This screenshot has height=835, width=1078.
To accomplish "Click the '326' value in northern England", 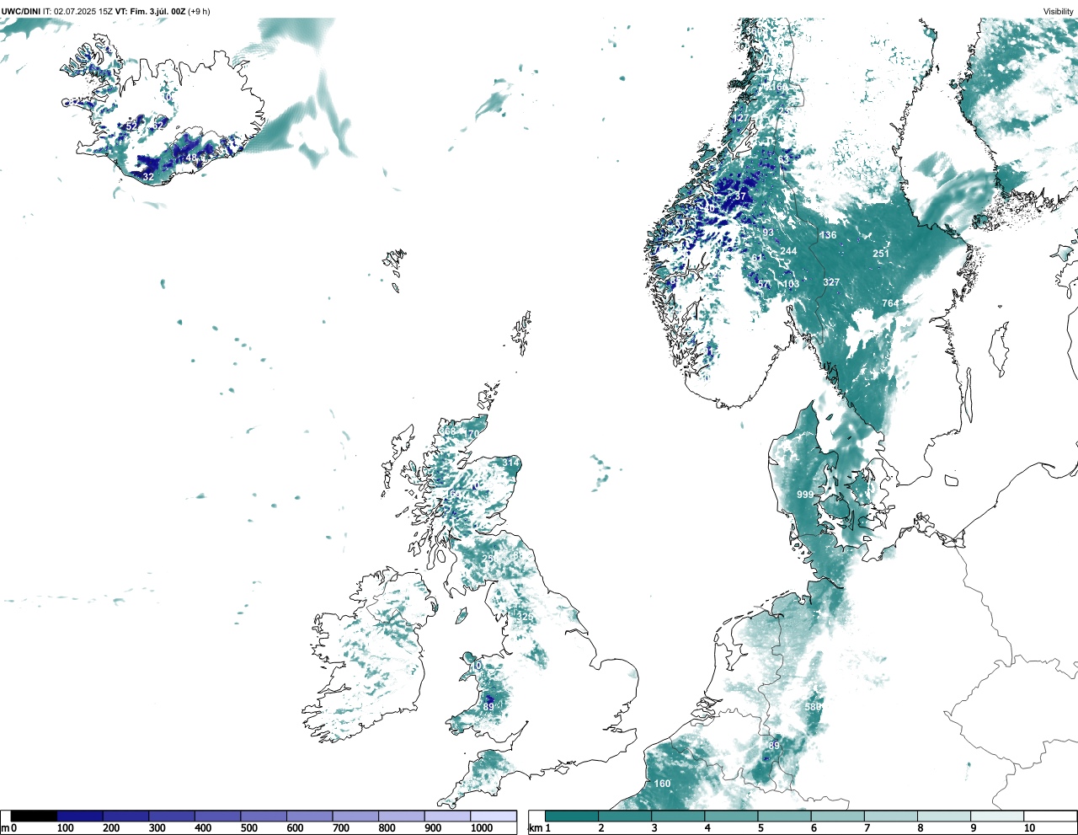I will [526, 618].
